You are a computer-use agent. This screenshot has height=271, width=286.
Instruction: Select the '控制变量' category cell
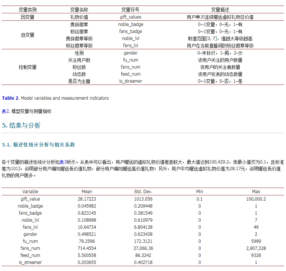[27, 67]
